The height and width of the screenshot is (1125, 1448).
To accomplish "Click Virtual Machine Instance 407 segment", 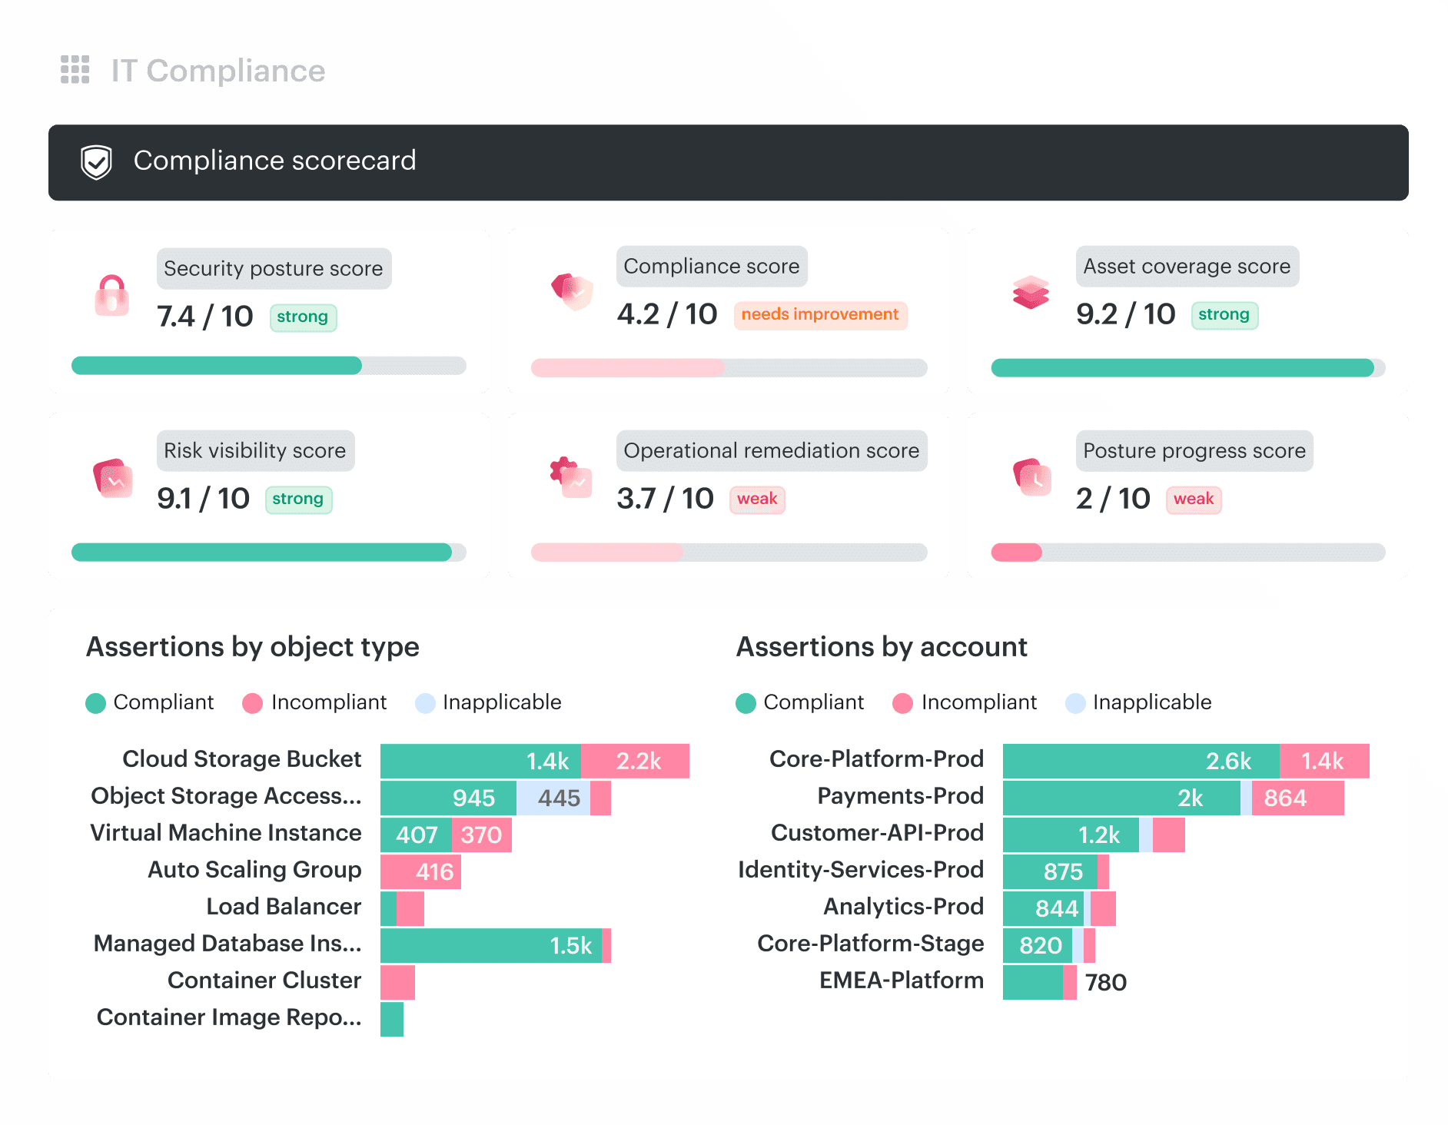I will tap(416, 835).
